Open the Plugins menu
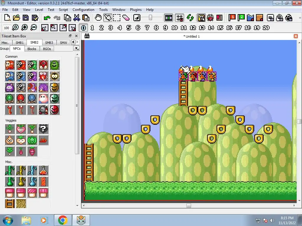 136,10
